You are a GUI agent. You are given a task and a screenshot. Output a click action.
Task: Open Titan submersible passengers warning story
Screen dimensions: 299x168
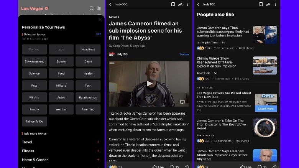coord(223,32)
